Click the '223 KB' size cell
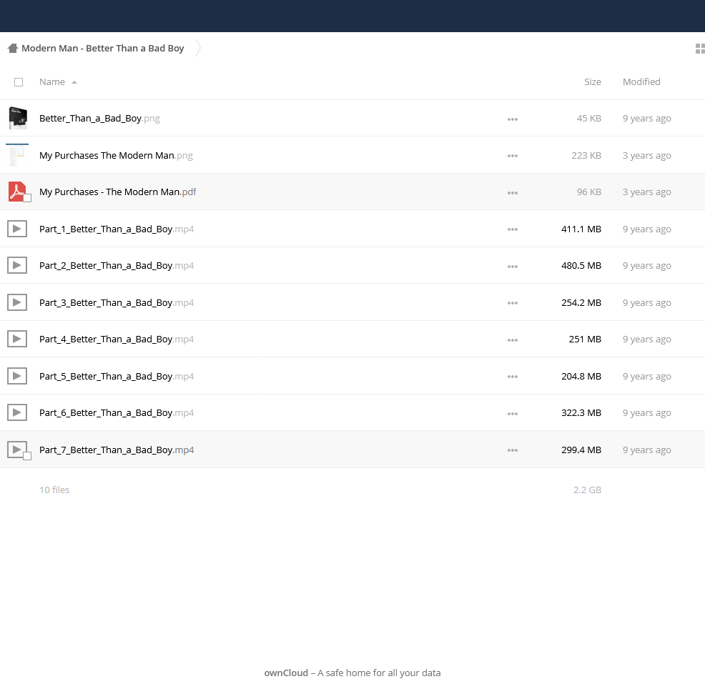This screenshot has width=705, height=694. coord(586,156)
